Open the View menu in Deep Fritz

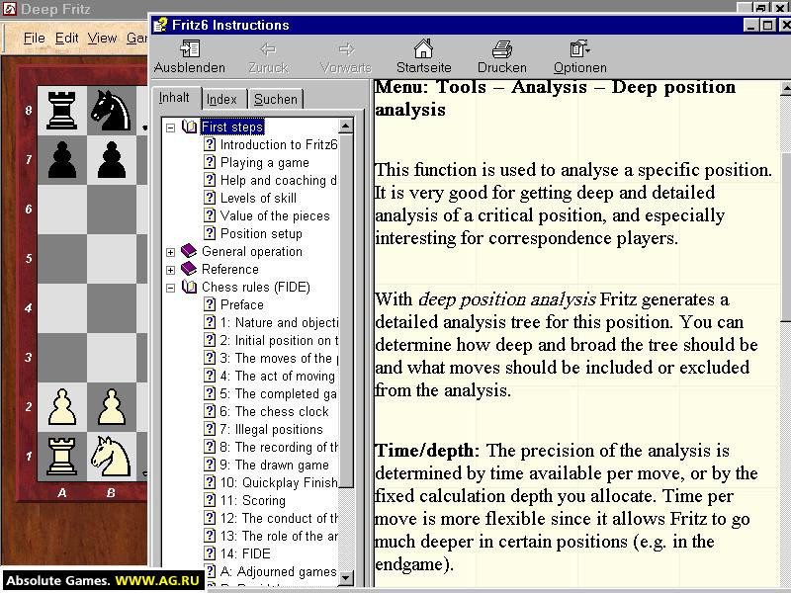click(x=103, y=39)
